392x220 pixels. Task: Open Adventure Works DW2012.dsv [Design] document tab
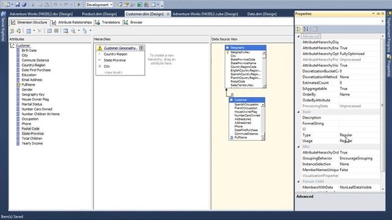click(41, 14)
